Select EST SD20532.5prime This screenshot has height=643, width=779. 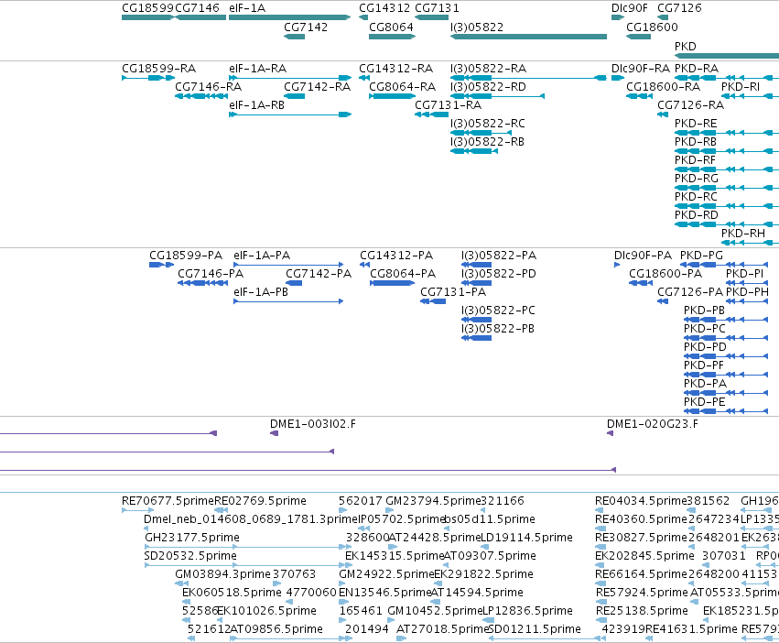click(190, 556)
